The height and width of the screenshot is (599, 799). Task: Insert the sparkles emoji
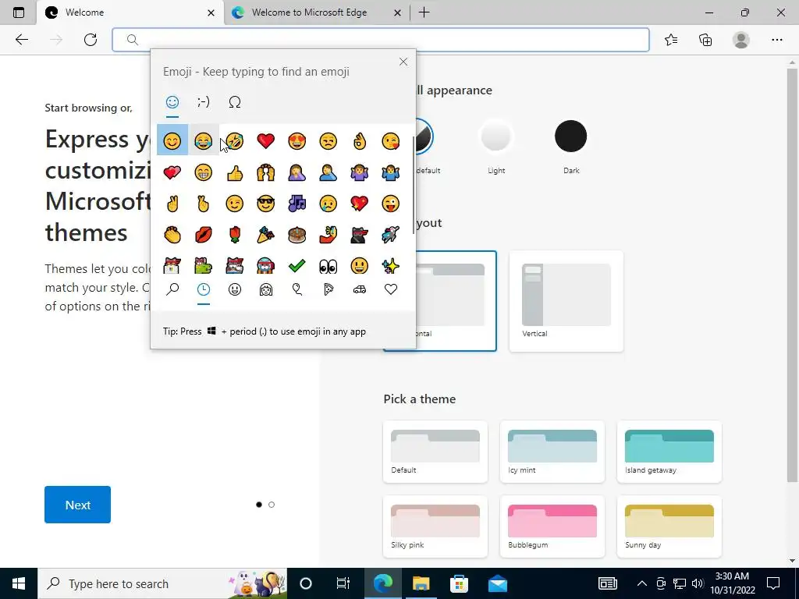tap(390, 266)
